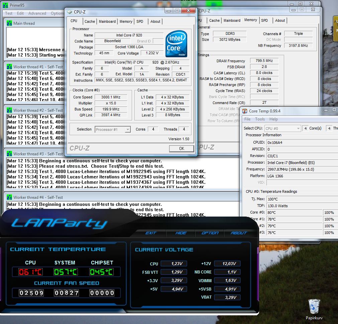Click the Tj. Max 100°C value

click(302, 199)
